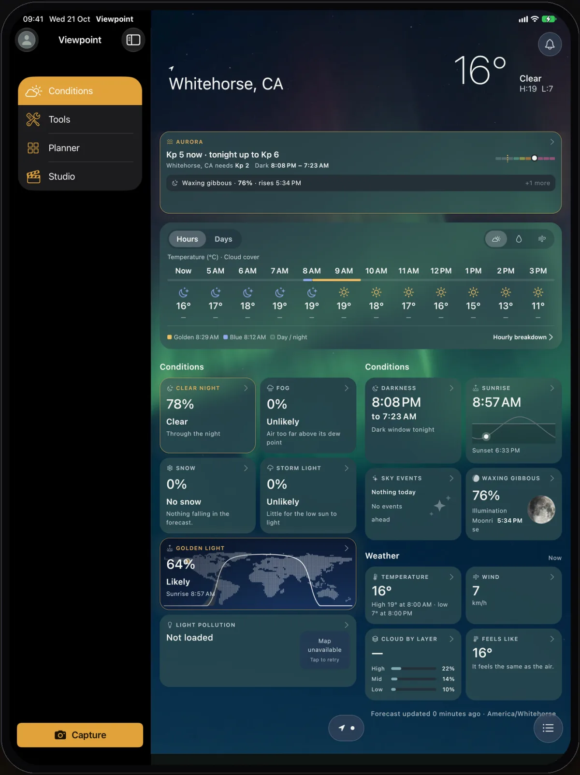Viewport: 580px width, 775px height.
Task: Click the Tools wrench-scissors icon
Action: [33, 119]
